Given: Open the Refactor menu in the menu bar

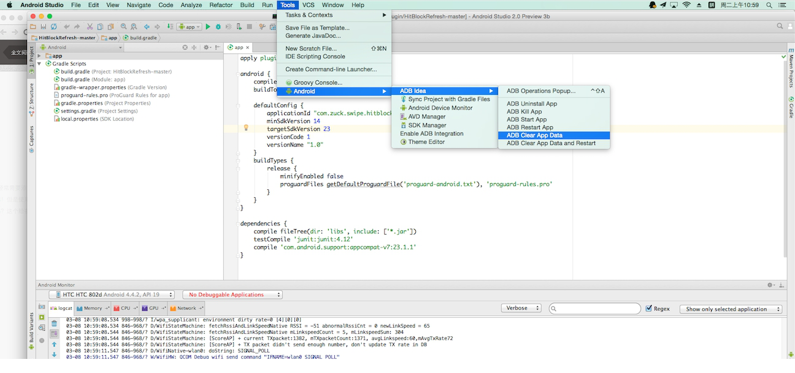Looking at the screenshot, I should [220, 5].
